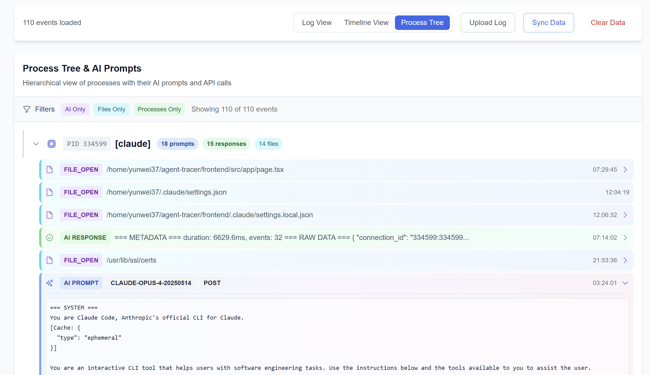Click file icon on settings.local.json row
The image size is (649, 375).
point(50,215)
